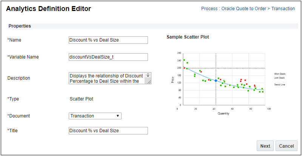Click the Description scroll spinner arrows
Viewport: 302px width, 156px height.
[x=148, y=76]
